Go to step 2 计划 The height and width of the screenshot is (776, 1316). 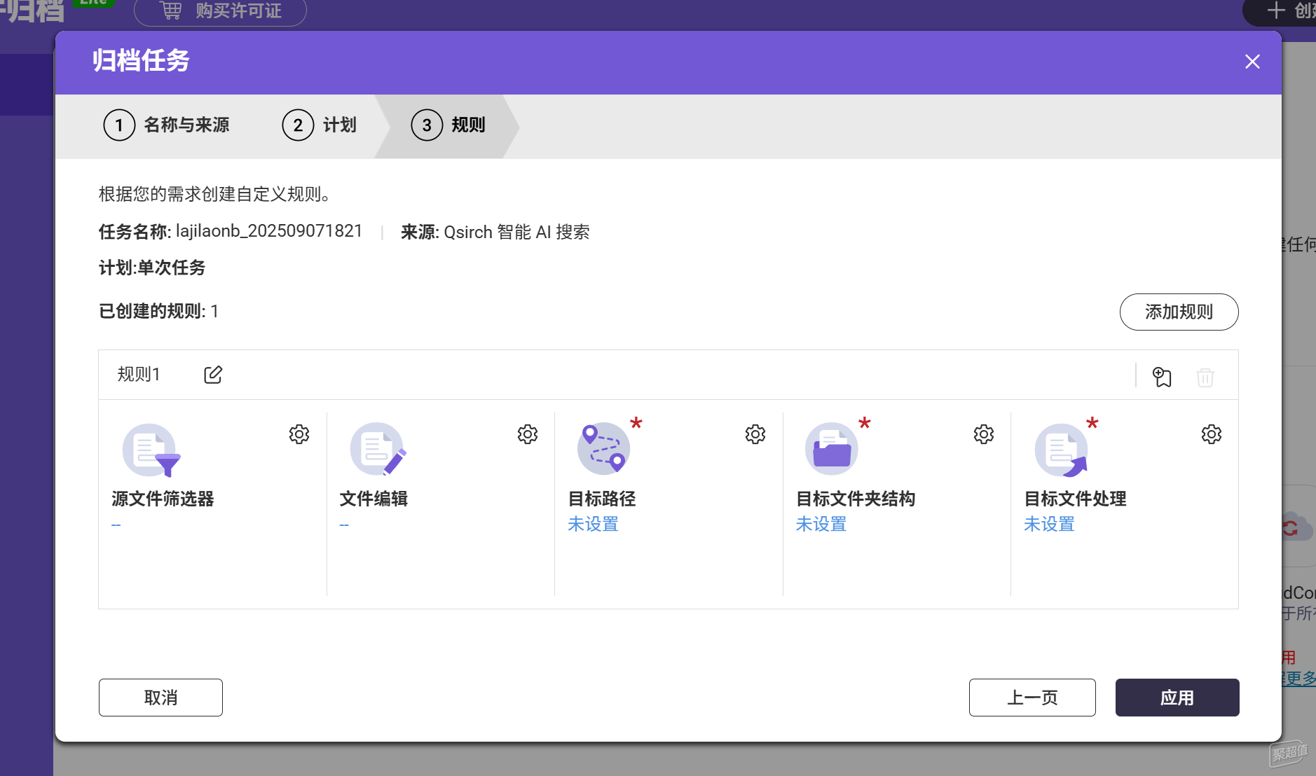320,125
